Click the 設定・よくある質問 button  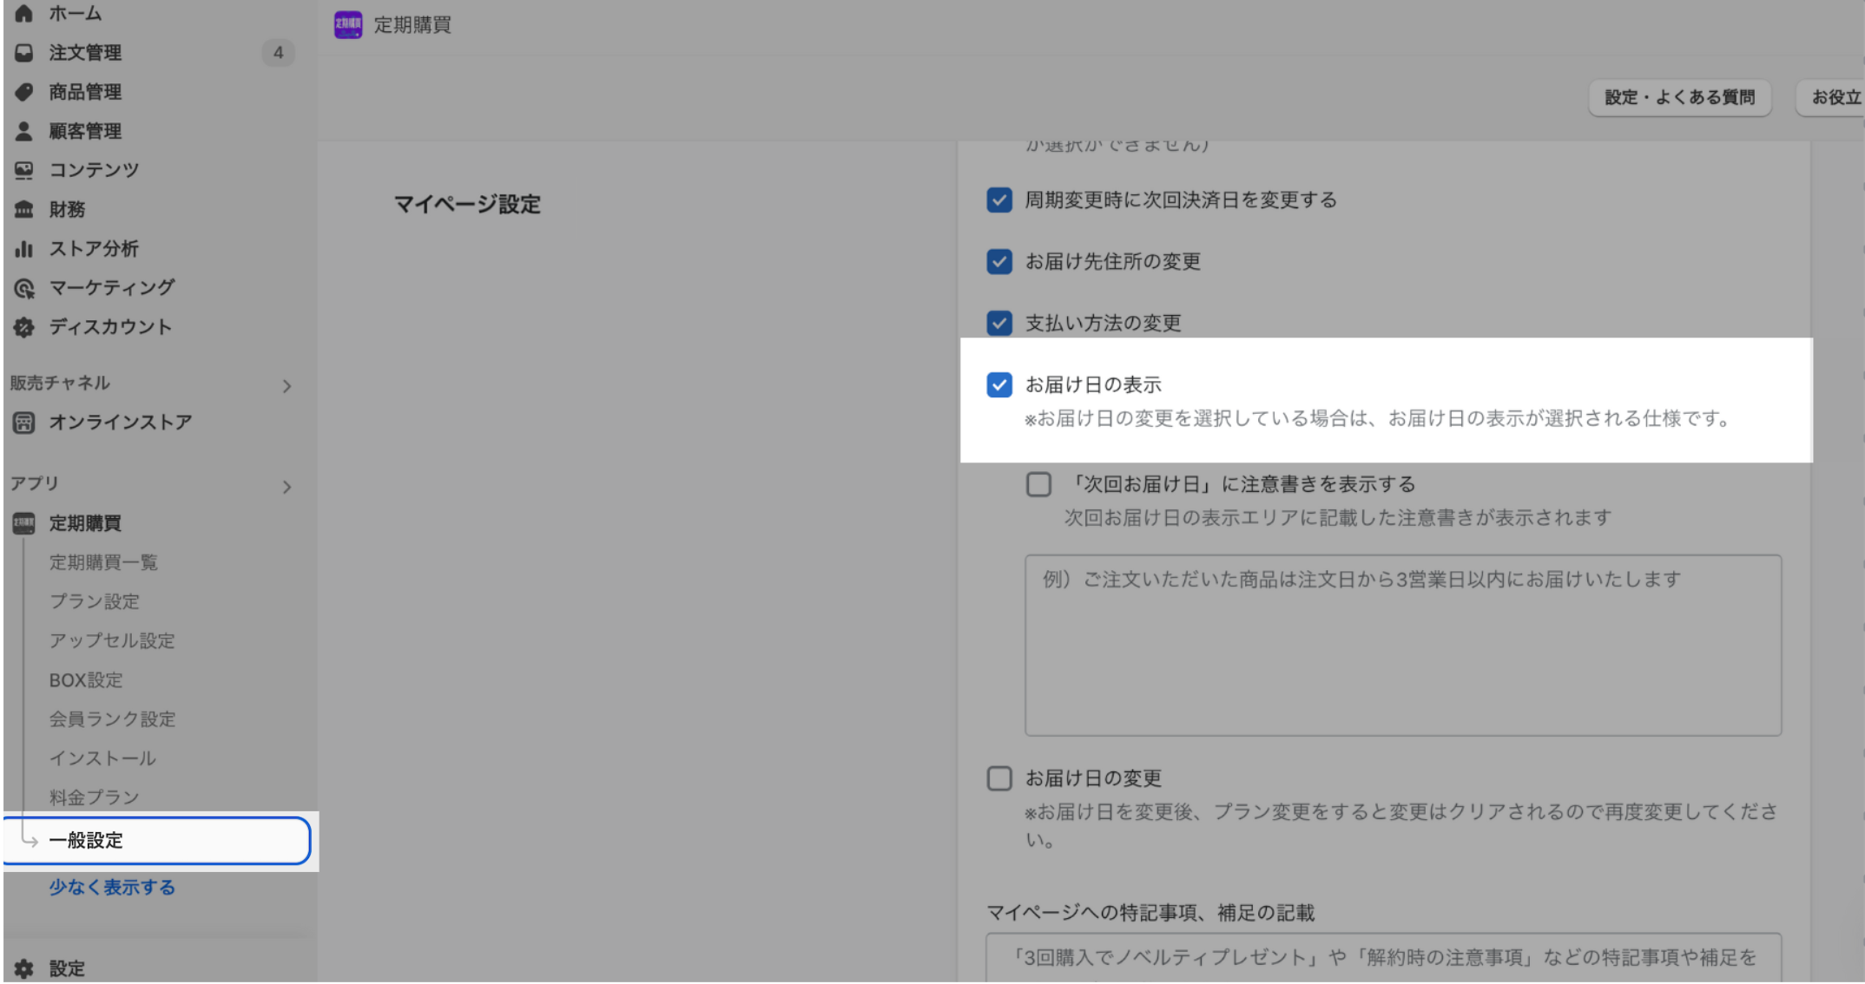[x=1679, y=97]
